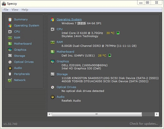The width and height of the screenshot is (164, 129).
Task: Open the View menu
Action: (15, 10)
